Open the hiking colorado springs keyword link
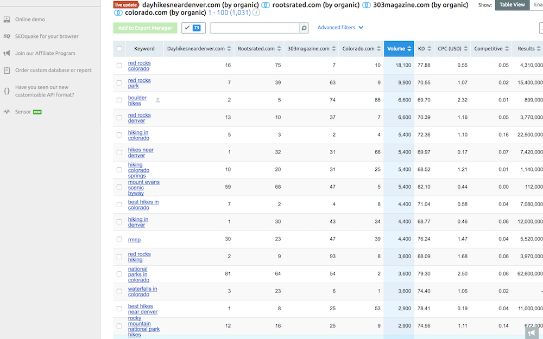 138,170
